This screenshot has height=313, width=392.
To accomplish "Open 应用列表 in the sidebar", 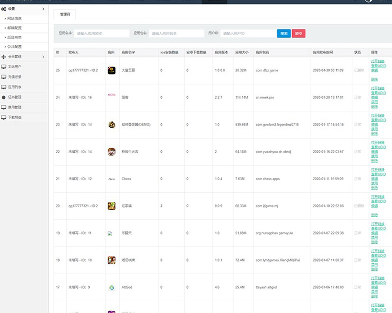I will click(x=15, y=87).
